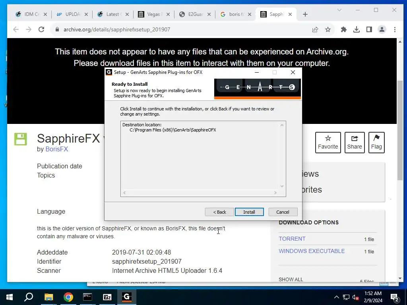Click GenArts setup taskbar icon
The image size is (407, 305).
pyautogui.click(x=127, y=297)
